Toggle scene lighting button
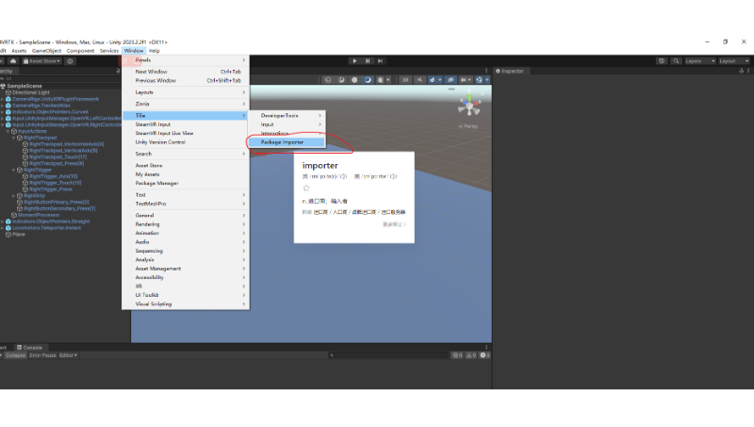 [x=419, y=80]
